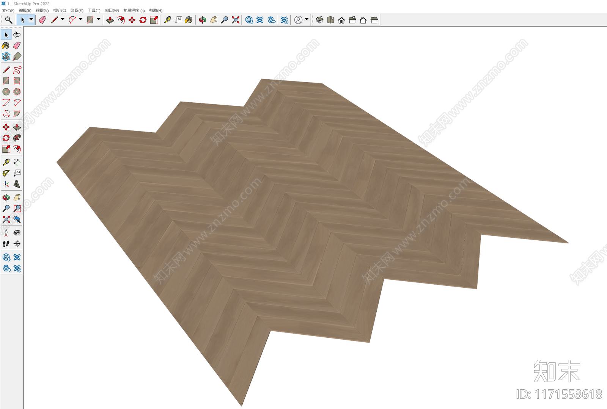Open the 视图(V) menu
This screenshot has height=409, width=607.
[42, 10]
